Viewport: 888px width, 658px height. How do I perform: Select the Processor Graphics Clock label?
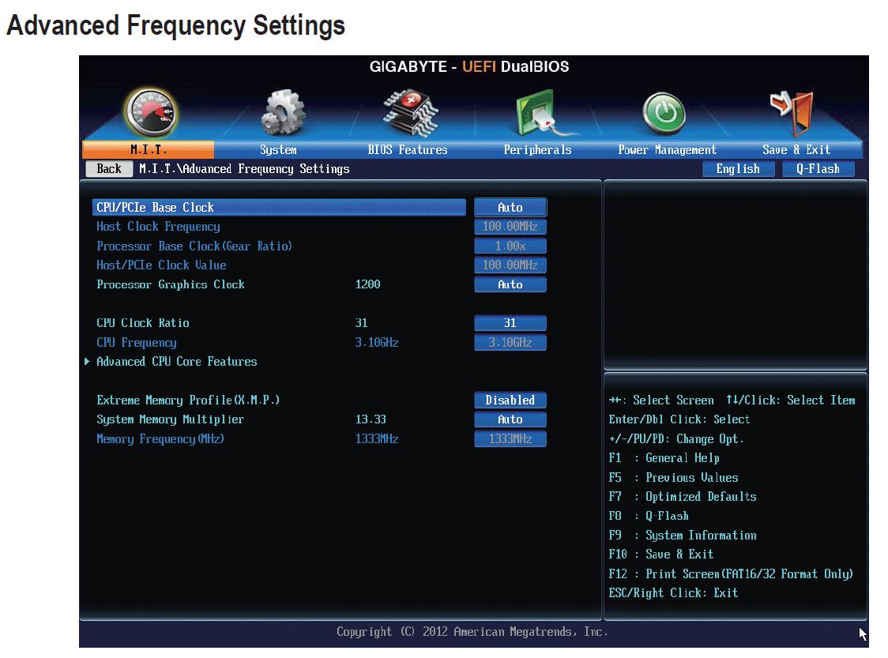(x=171, y=284)
